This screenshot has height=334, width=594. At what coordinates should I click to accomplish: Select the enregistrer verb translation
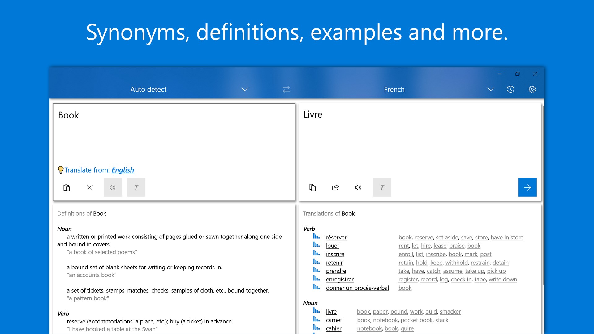coord(339,280)
